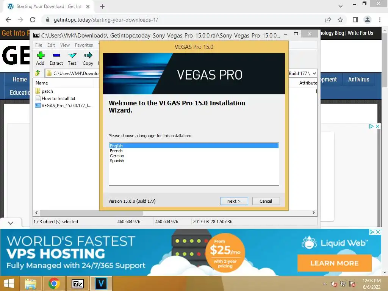This screenshot has width=388, height=291.
Task: Open the Windows Start menu
Action: (9, 283)
